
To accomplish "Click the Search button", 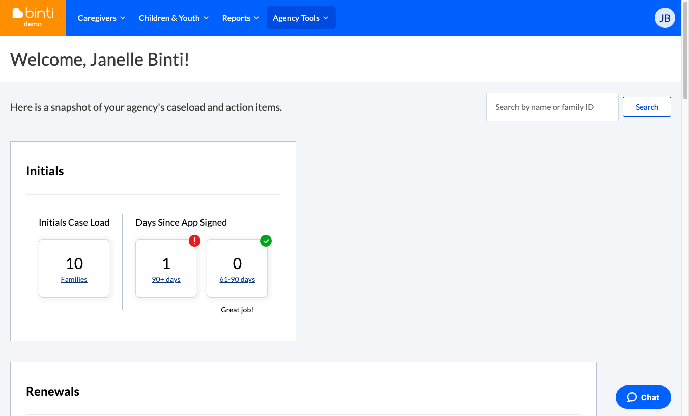I will (x=647, y=107).
